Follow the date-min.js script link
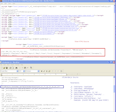Viewport: 116px width, 112px height. click(54, 23)
